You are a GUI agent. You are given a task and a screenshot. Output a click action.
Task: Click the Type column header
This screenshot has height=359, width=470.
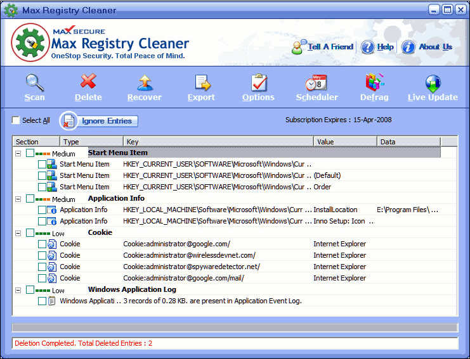[92, 141]
